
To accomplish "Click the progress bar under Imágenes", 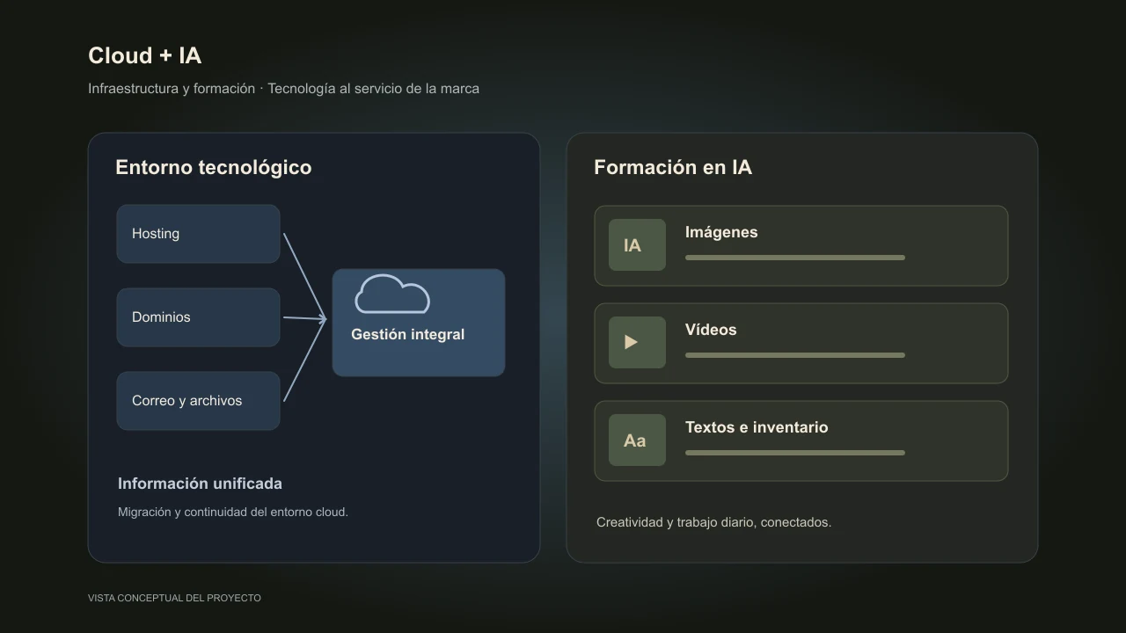I will click(x=795, y=258).
